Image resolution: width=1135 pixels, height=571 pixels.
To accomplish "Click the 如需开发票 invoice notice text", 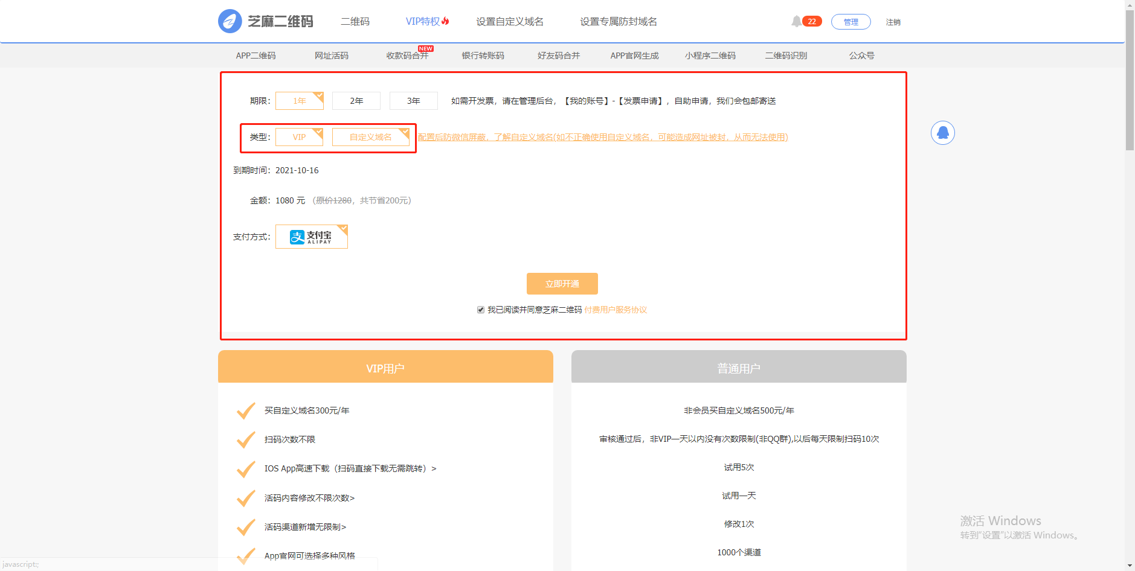I will click(614, 101).
